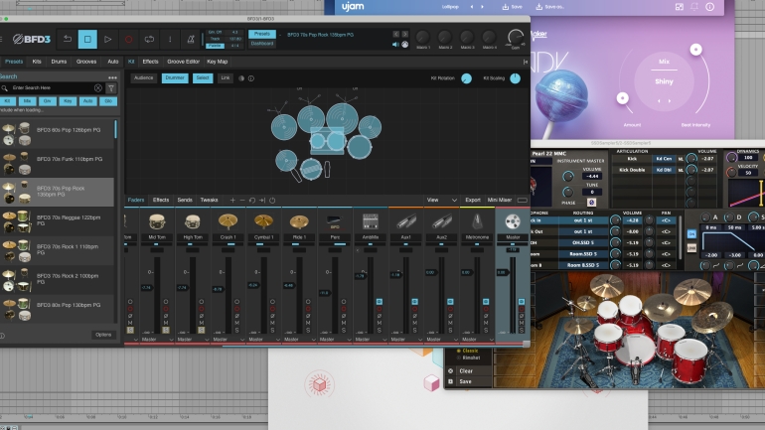Go to previous preset with left arrow
Image resolution: width=765 pixels, height=430 pixels.
(396, 34)
